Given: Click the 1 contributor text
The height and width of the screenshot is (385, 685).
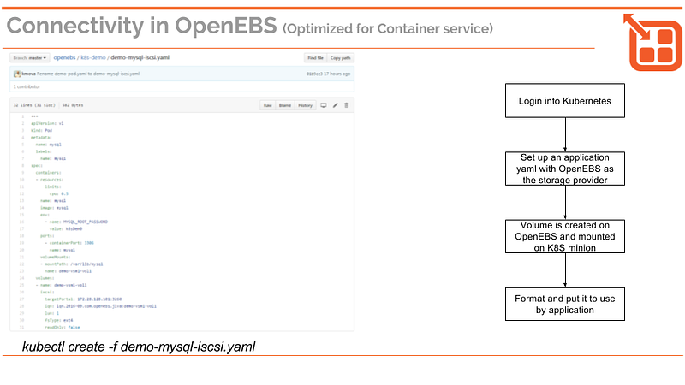Looking at the screenshot, I should click(x=27, y=86).
